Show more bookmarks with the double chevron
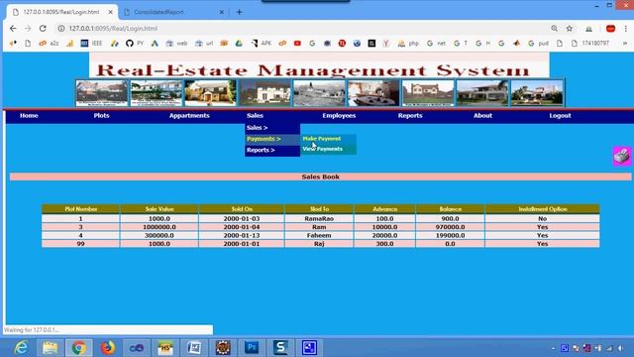634x357 pixels. [x=625, y=43]
